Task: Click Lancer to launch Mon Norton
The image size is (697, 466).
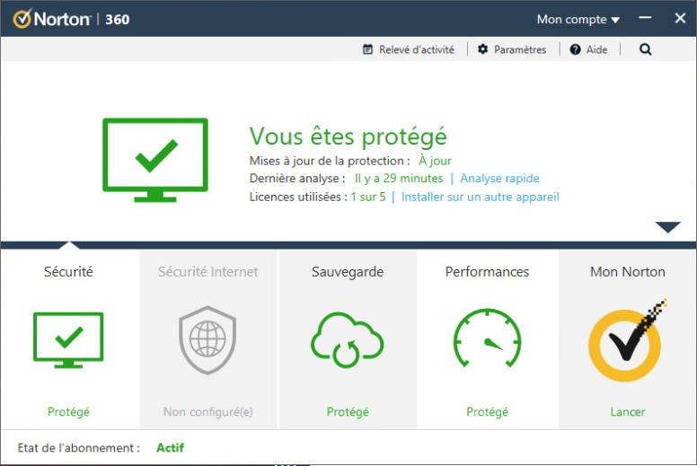Action: [628, 412]
